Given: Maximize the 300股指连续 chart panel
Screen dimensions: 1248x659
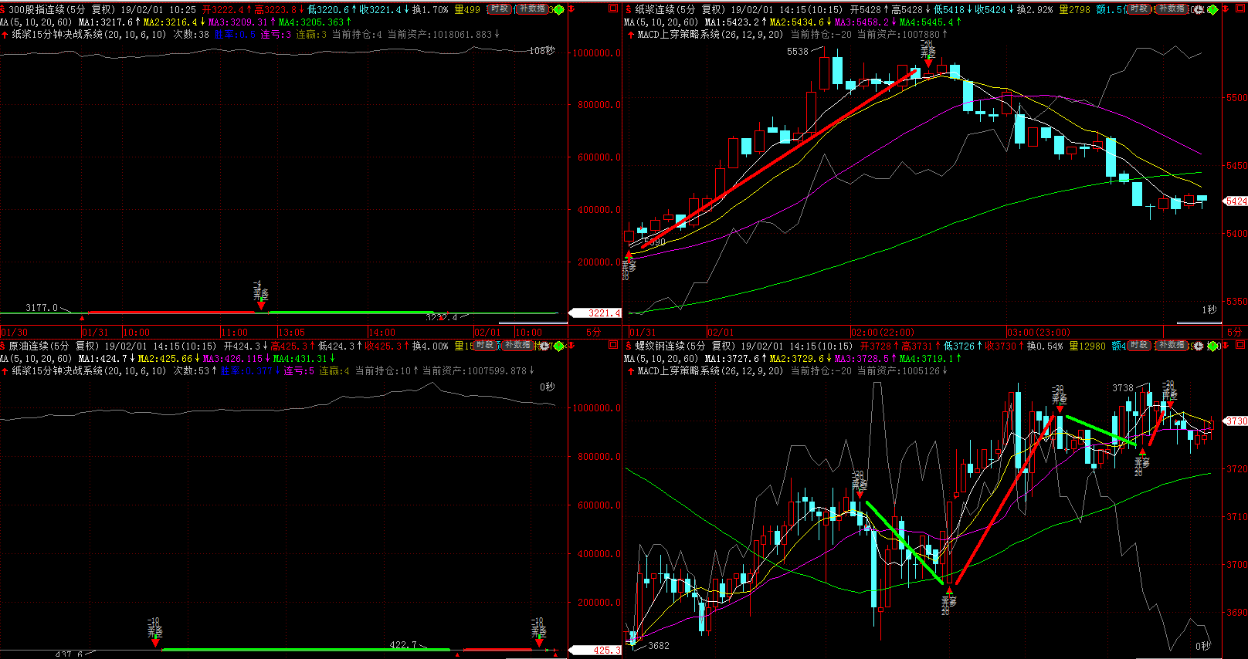Looking at the screenshot, I should [x=613, y=8].
